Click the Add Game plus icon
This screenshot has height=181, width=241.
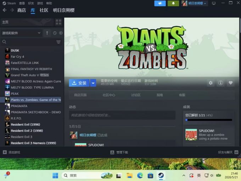5,152
